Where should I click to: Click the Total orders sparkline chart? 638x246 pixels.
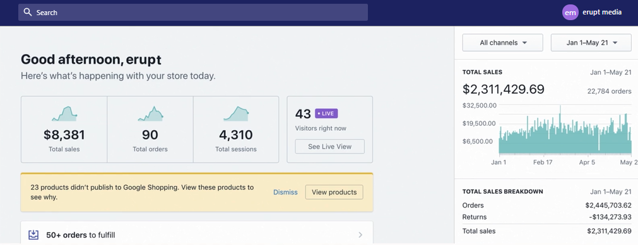[151, 114]
